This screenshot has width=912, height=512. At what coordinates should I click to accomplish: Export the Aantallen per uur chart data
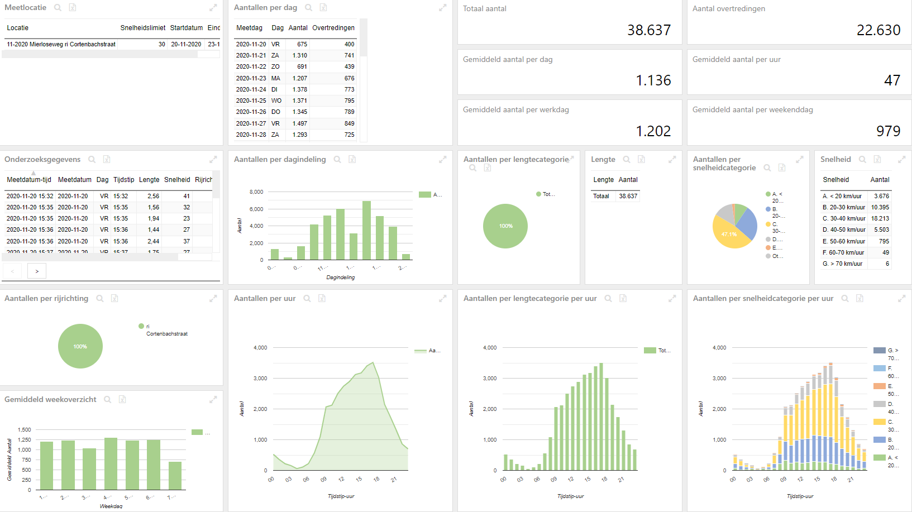[322, 299]
